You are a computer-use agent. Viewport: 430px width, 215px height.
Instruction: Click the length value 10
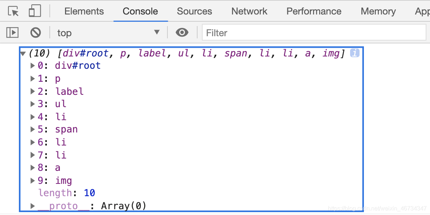pos(89,193)
